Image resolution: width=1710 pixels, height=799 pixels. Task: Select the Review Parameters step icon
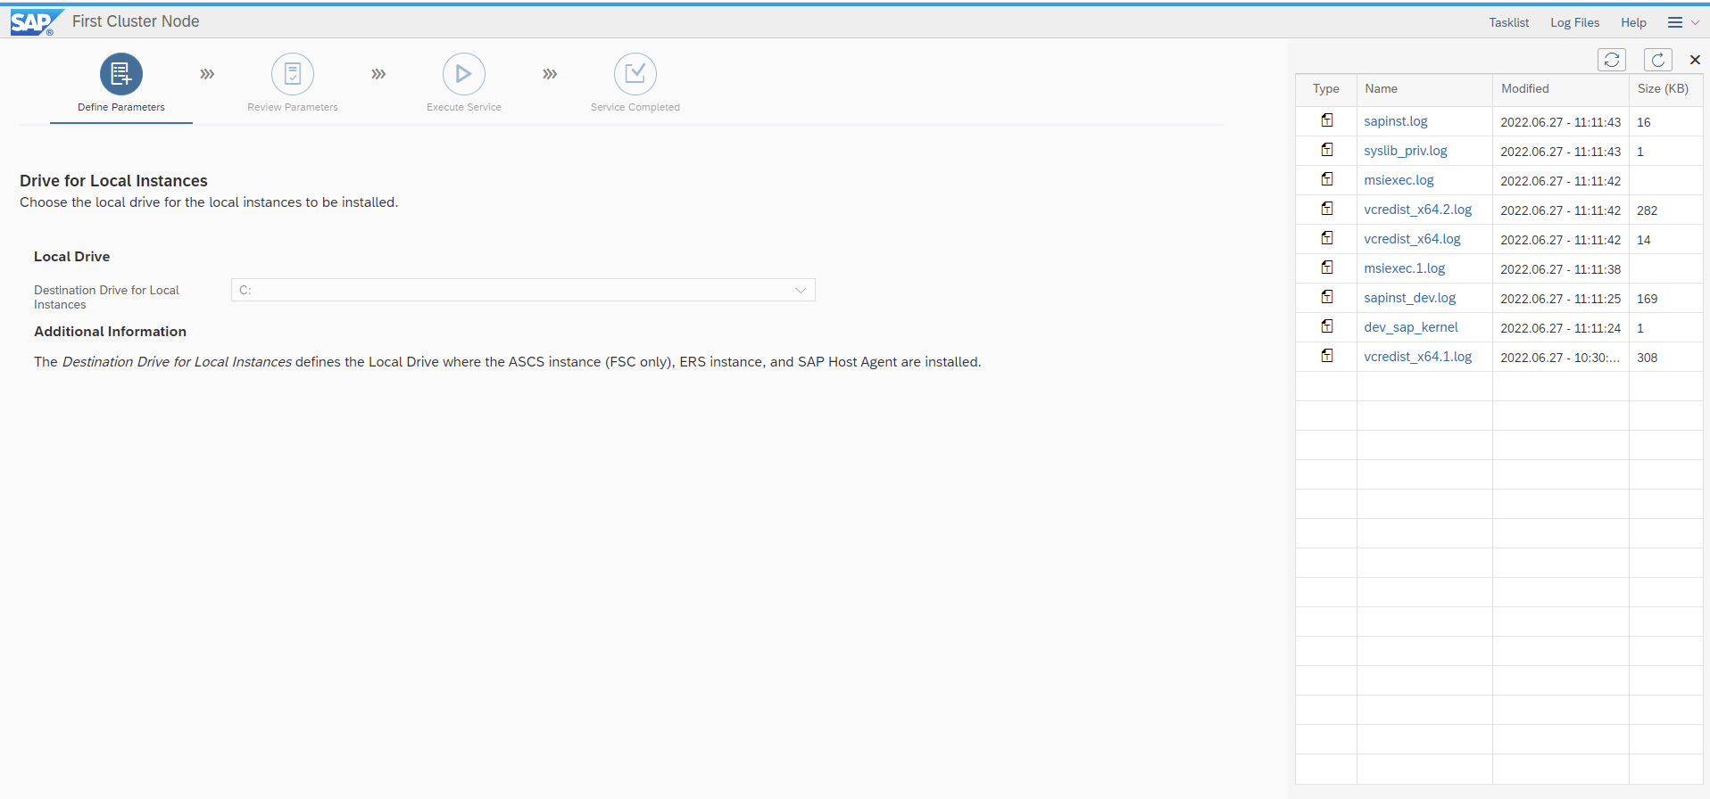click(x=293, y=74)
